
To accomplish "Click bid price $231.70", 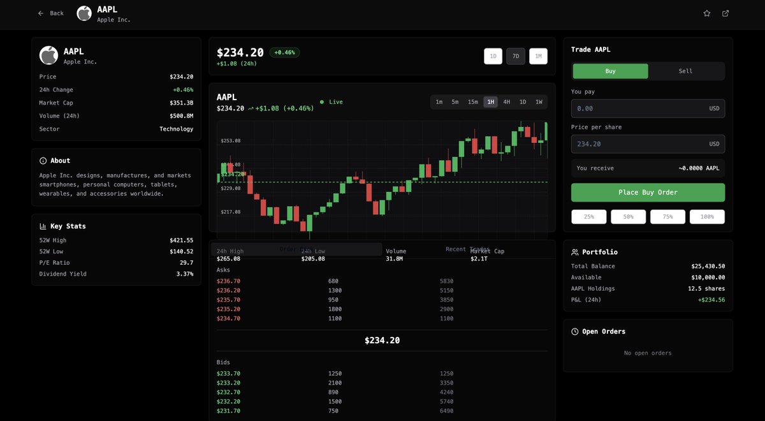I will pos(228,411).
